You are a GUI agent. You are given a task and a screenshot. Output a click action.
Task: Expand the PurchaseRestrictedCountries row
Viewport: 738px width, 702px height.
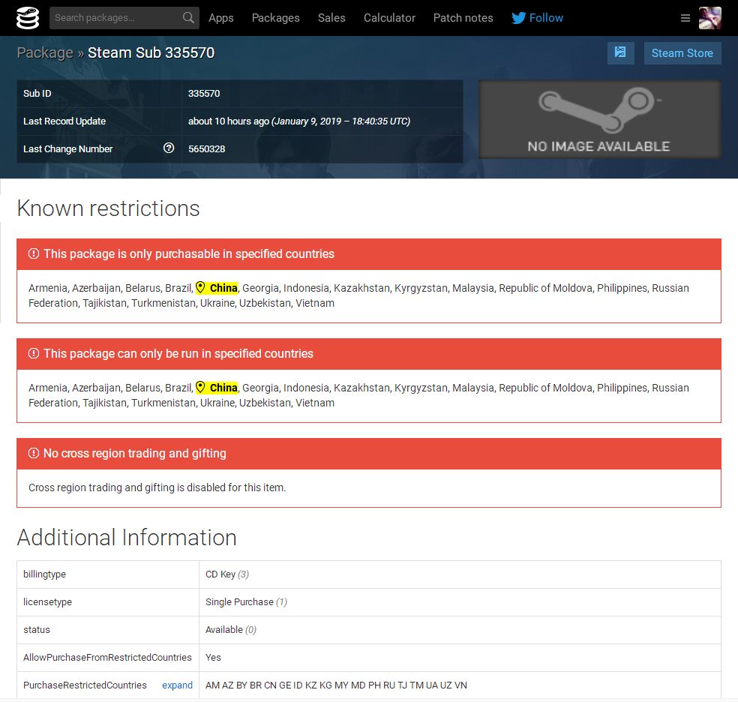(178, 685)
